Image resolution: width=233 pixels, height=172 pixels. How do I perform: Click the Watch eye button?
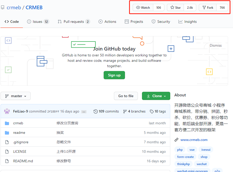(x=143, y=7)
